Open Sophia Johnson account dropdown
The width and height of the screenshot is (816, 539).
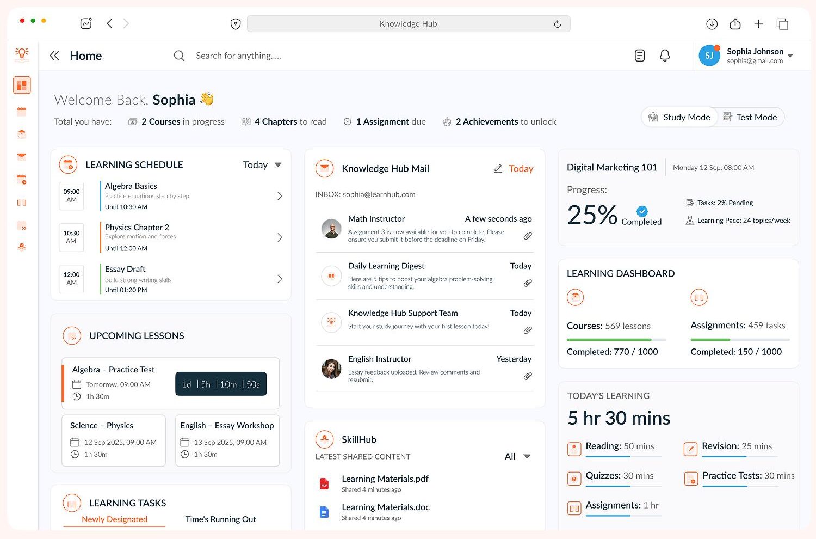click(790, 56)
